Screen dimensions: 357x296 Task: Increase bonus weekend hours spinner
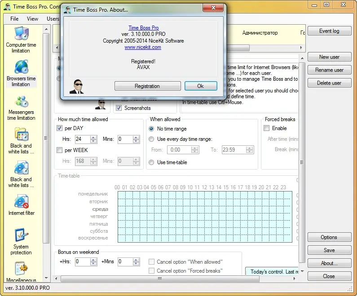(x=93, y=260)
